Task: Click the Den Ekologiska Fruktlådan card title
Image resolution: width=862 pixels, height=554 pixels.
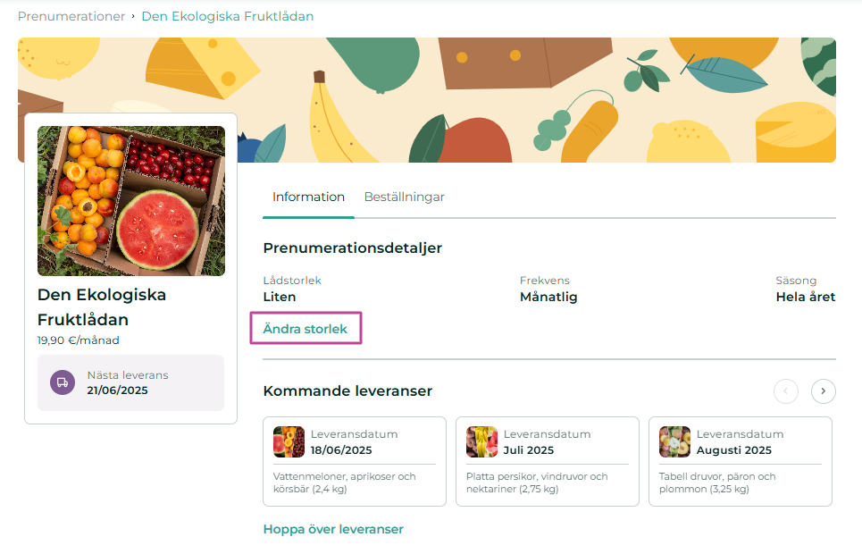Action: tap(102, 307)
